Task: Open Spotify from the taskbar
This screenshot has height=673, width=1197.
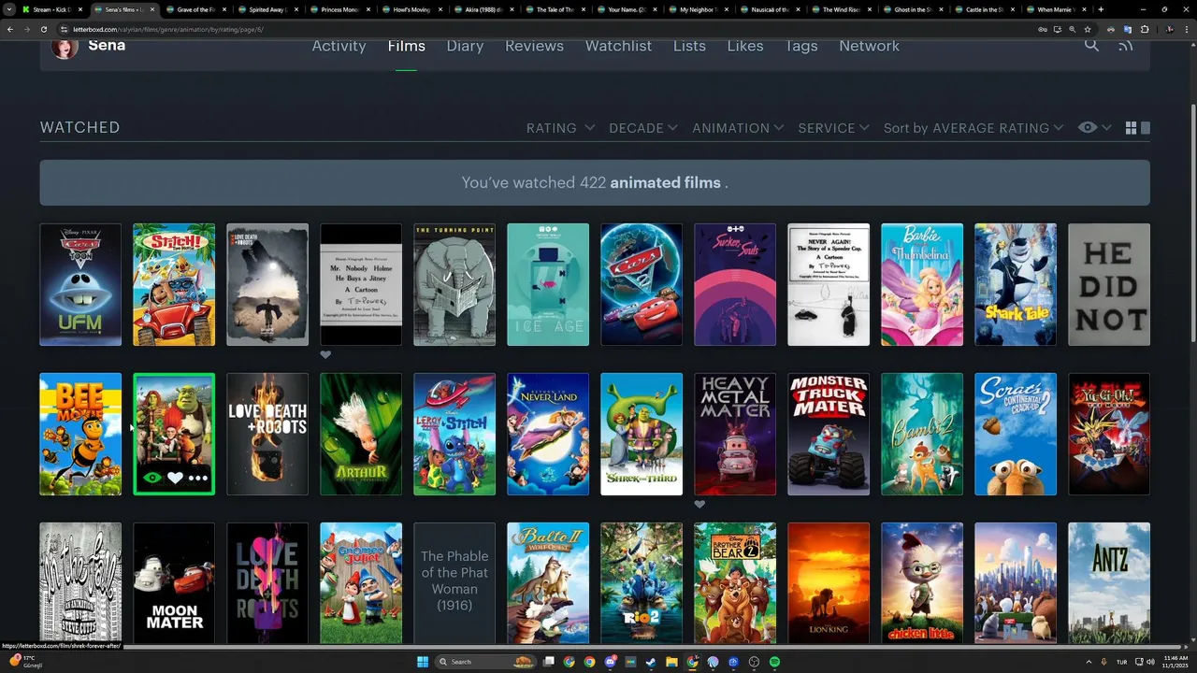Action: tap(774, 662)
